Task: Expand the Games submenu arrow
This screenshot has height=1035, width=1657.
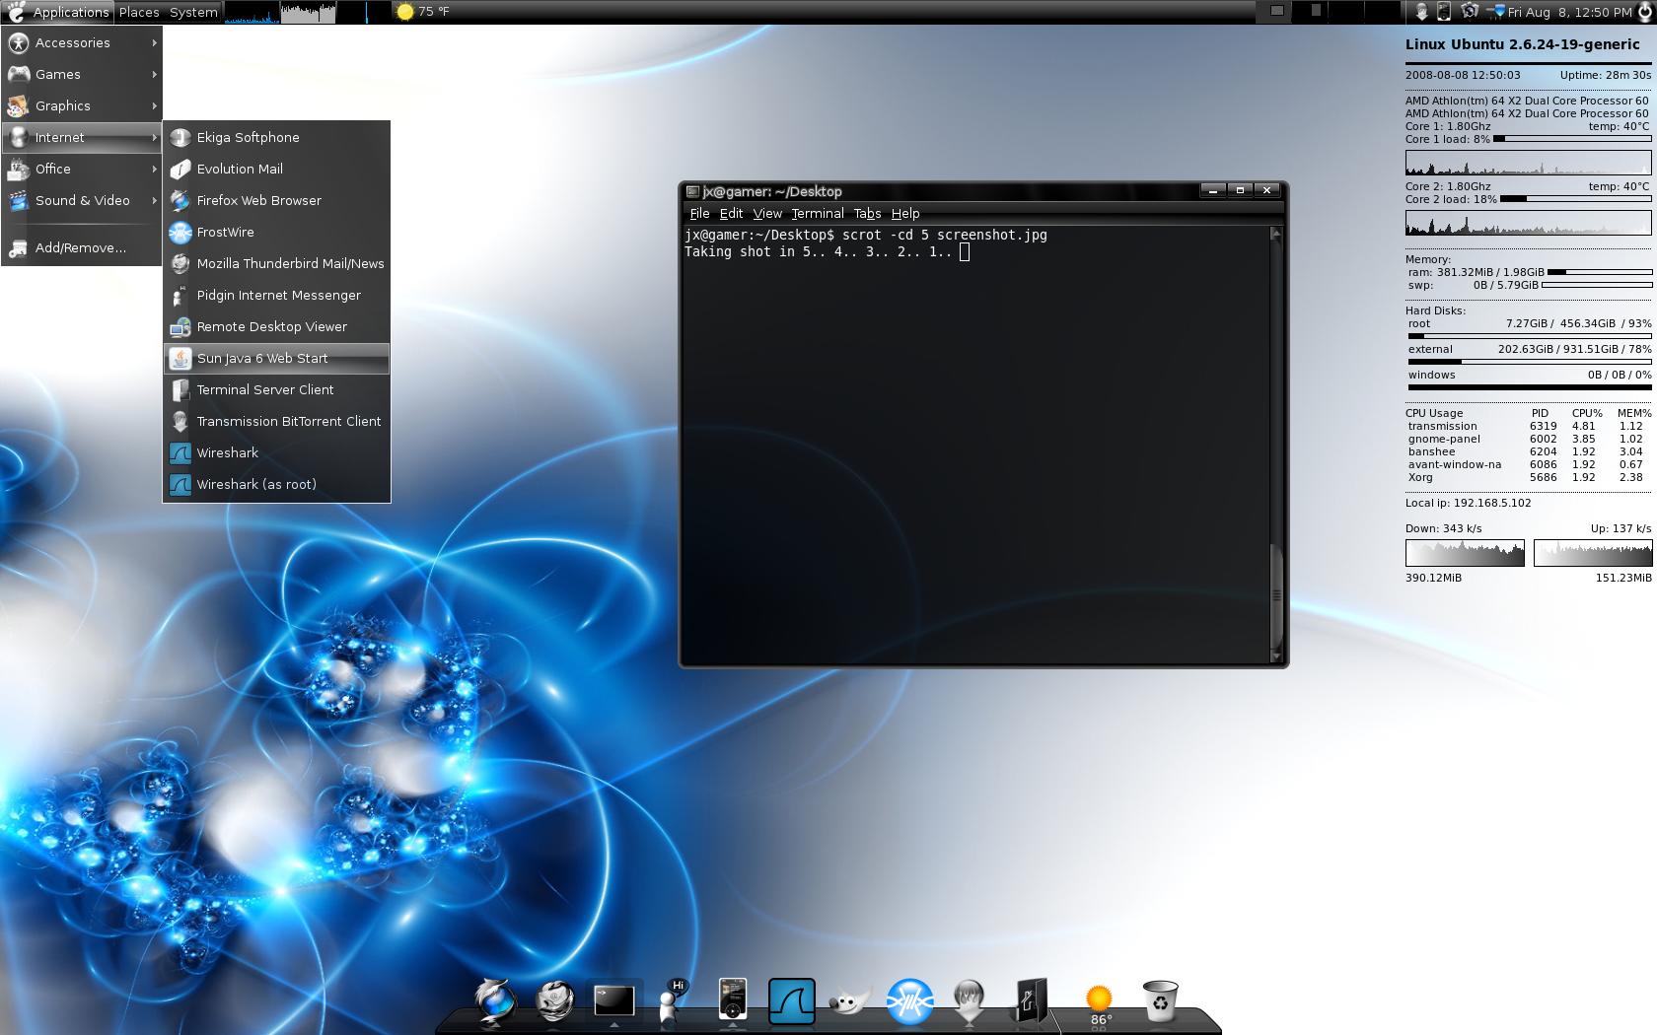Action: (155, 75)
